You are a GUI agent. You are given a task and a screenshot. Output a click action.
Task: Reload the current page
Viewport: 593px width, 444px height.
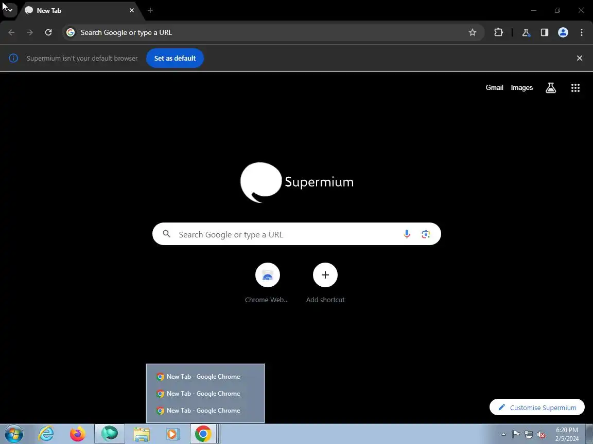[48, 32]
